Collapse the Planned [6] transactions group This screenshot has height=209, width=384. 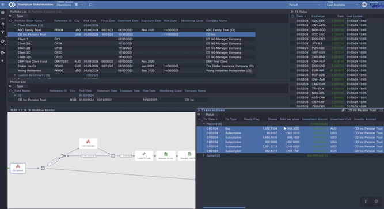pos(204,124)
